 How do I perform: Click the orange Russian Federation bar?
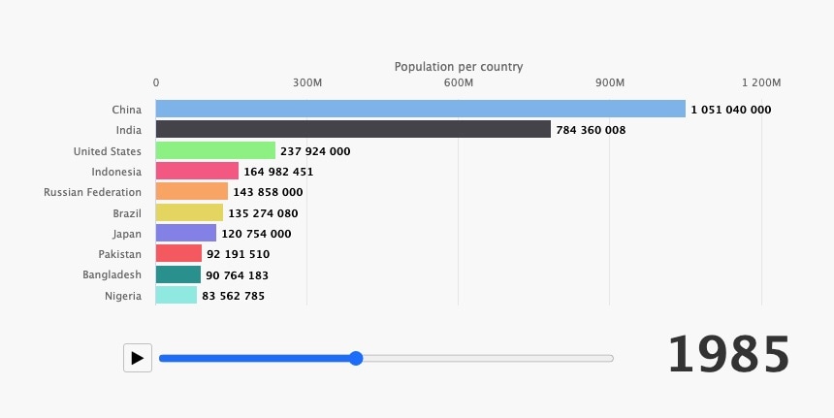tap(192, 192)
